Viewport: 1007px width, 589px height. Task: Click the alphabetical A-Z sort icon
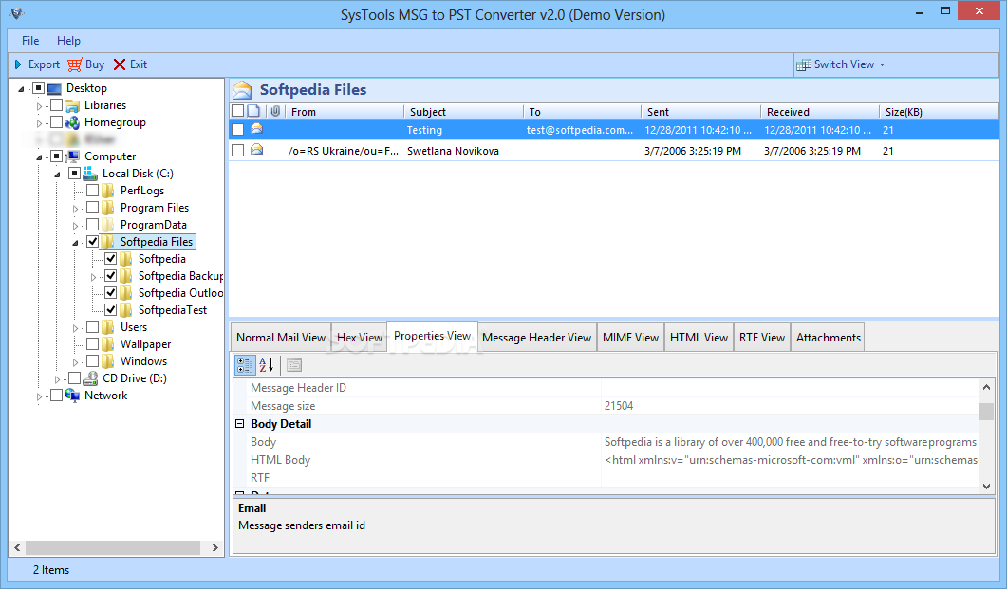267,365
